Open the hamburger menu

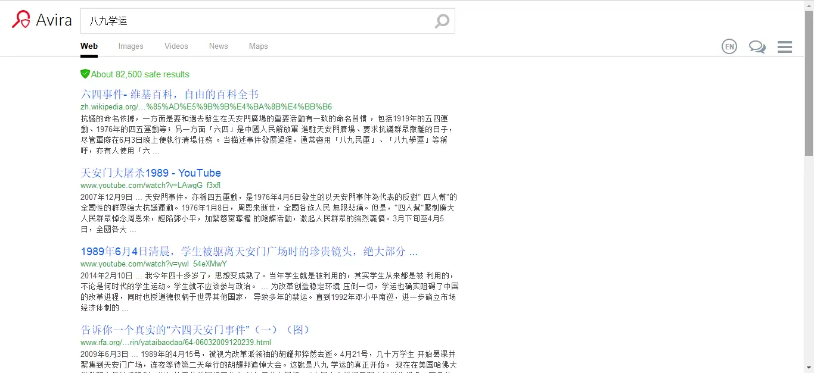(784, 47)
